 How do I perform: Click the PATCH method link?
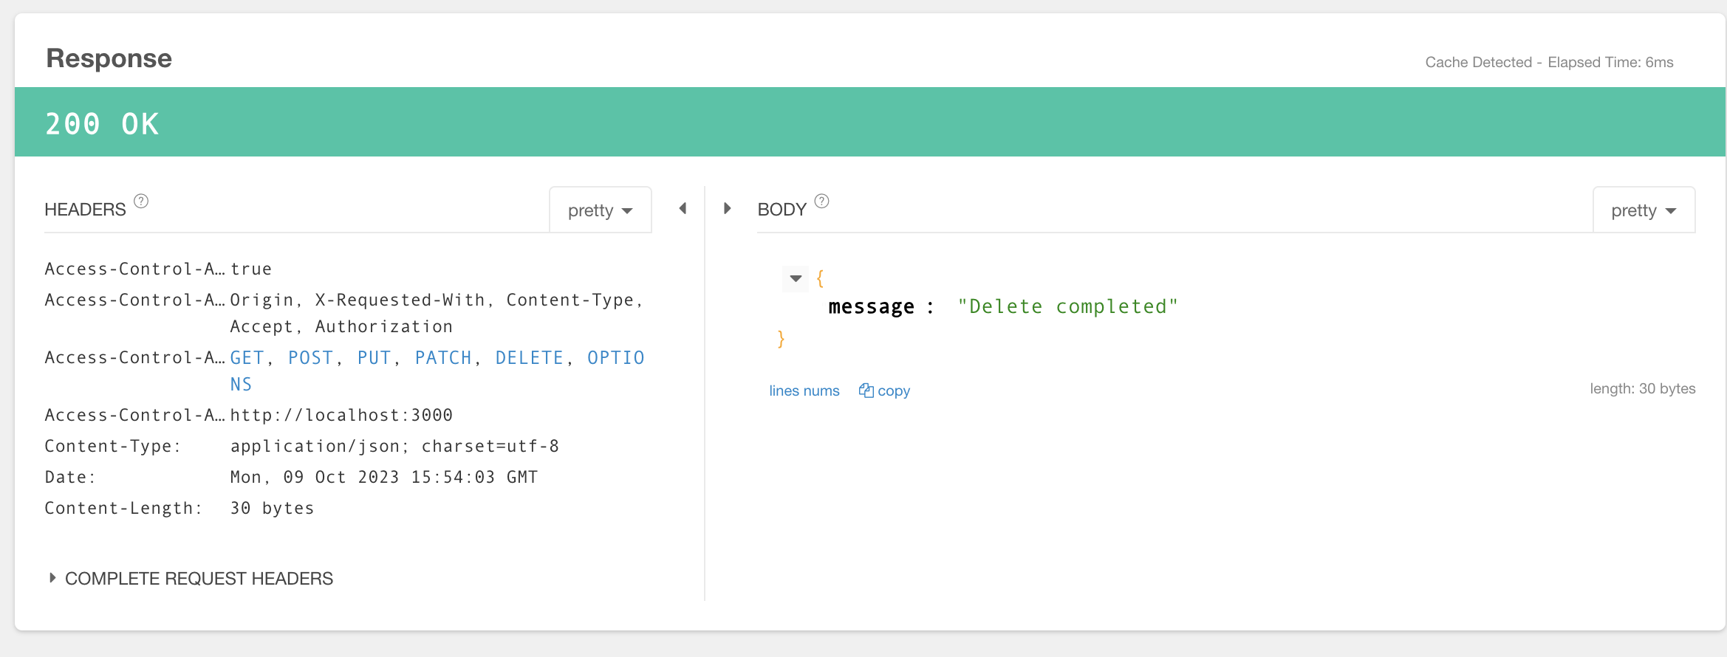443,358
